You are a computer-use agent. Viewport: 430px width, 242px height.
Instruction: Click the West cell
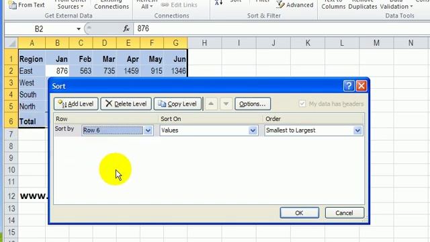pos(32,83)
